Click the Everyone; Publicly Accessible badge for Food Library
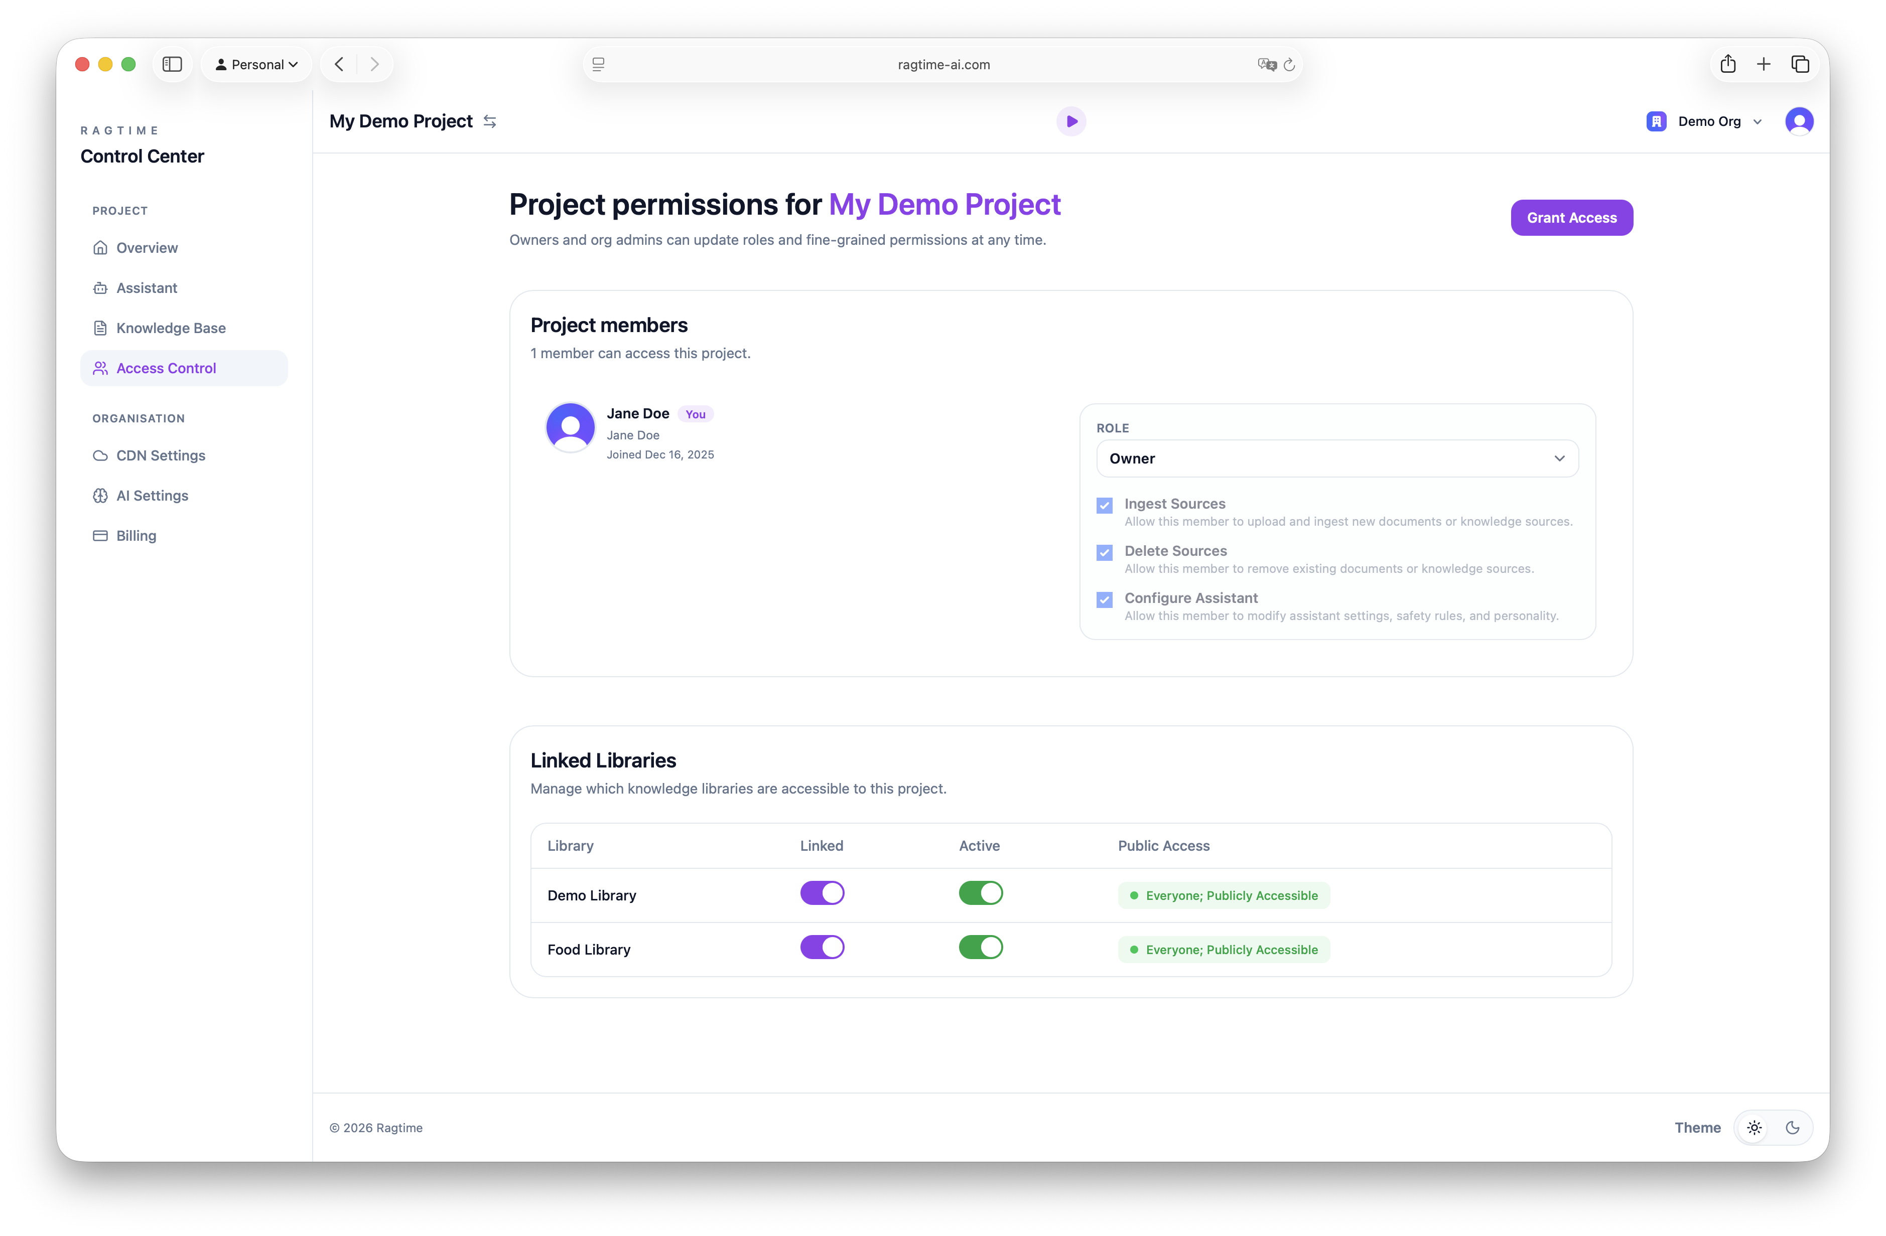This screenshot has width=1886, height=1236. (1223, 949)
